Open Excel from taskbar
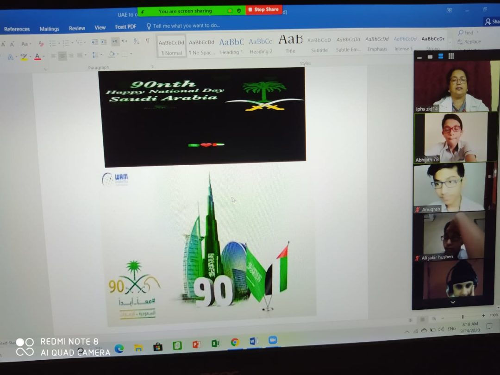This screenshot has height=375, width=500. click(x=216, y=344)
